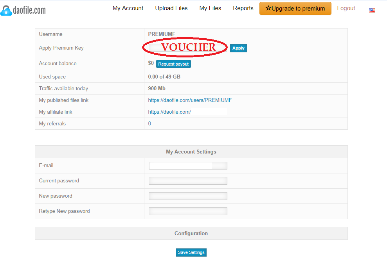Open the My affiliate link URL
The image size is (387, 257).
(x=169, y=112)
